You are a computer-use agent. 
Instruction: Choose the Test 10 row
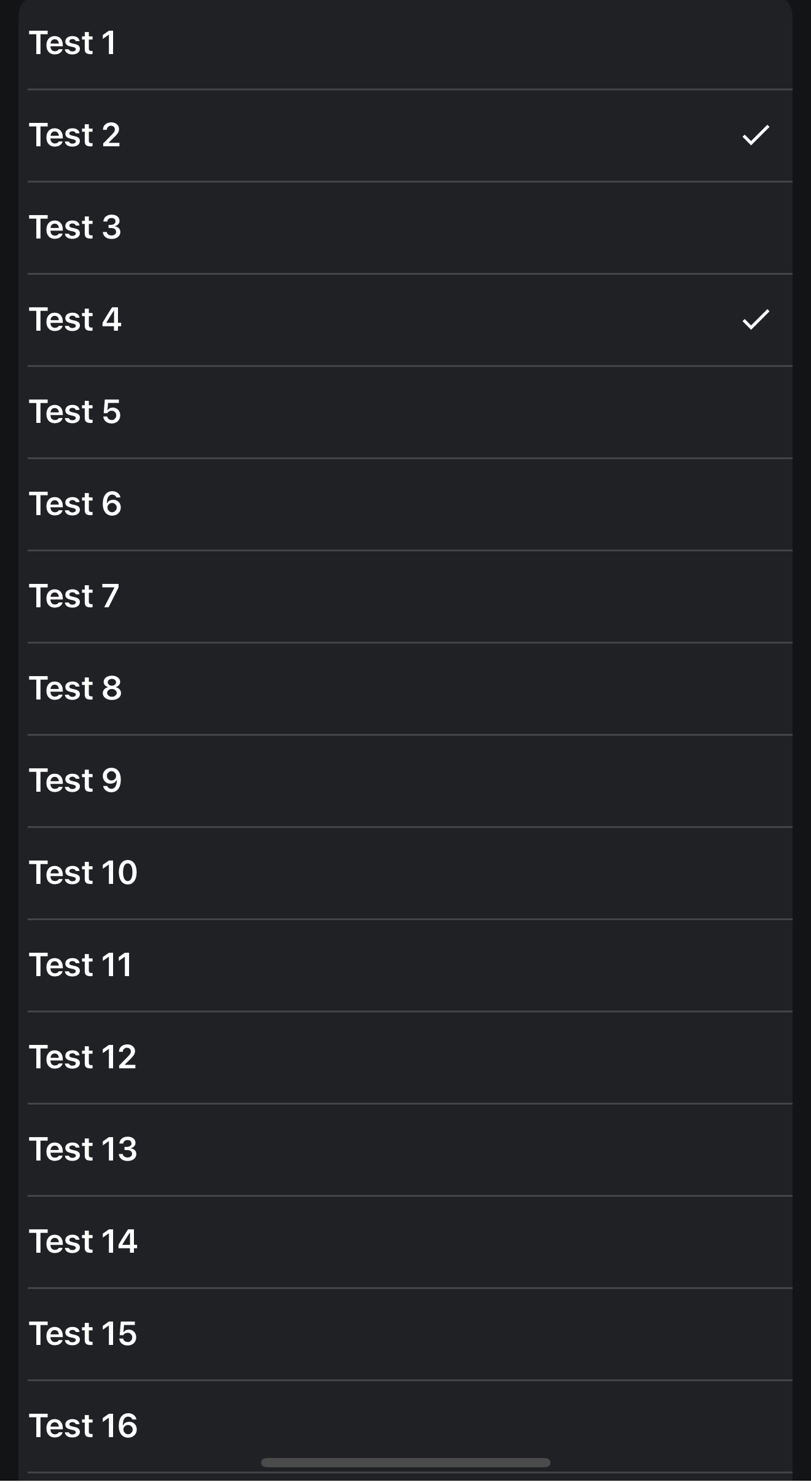405,873
